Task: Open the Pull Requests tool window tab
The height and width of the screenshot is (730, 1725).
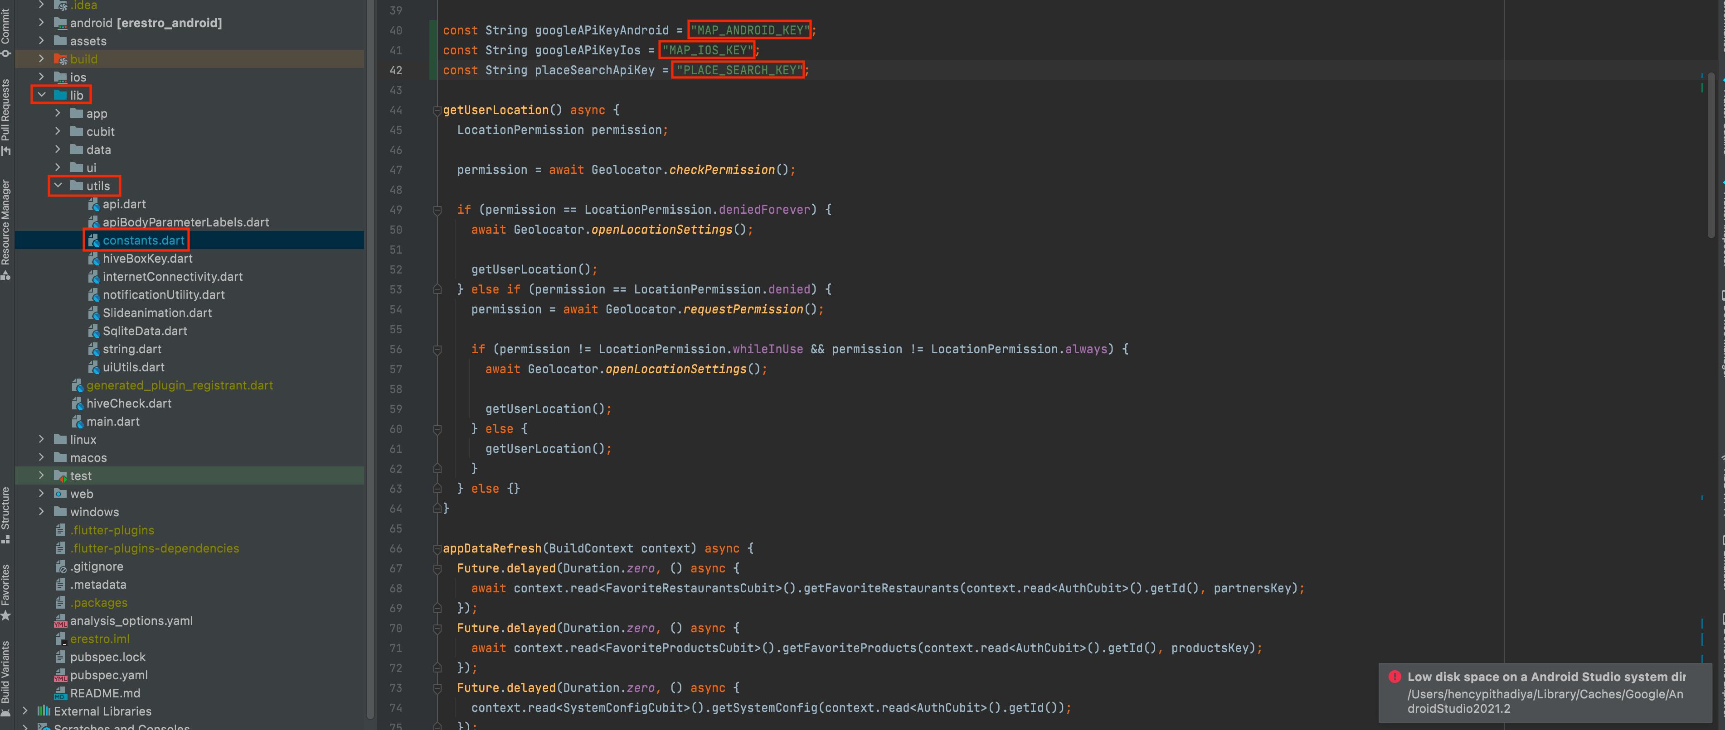Action: coord(6,117)
